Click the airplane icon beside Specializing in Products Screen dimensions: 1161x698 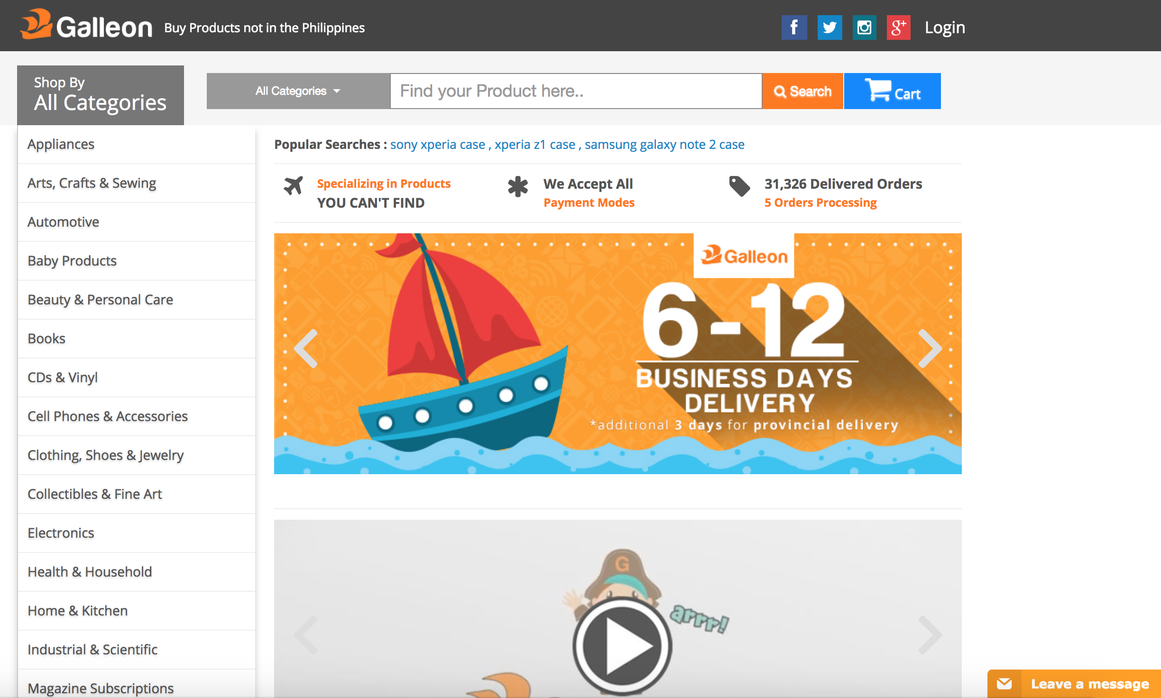click(293, 185)
